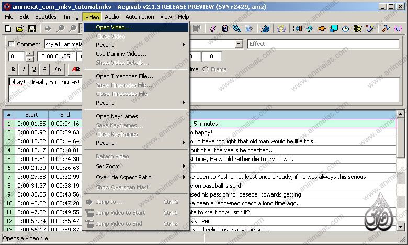This screenshot has width=408, height=245.
Task: Open the Edit menu
Action: click(x=24, y=17)
